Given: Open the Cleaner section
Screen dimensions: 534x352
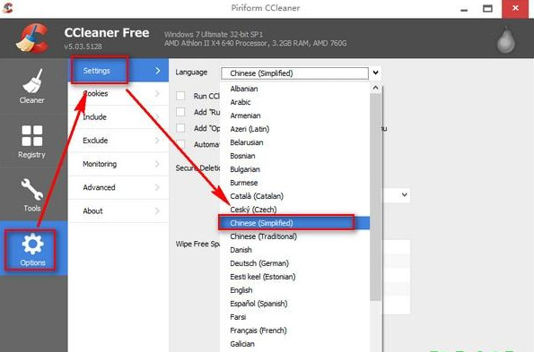Looking at the screenshot, I should [32, 87].
